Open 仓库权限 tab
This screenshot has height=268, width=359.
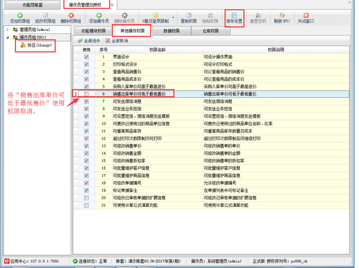(x=210, y=31)
